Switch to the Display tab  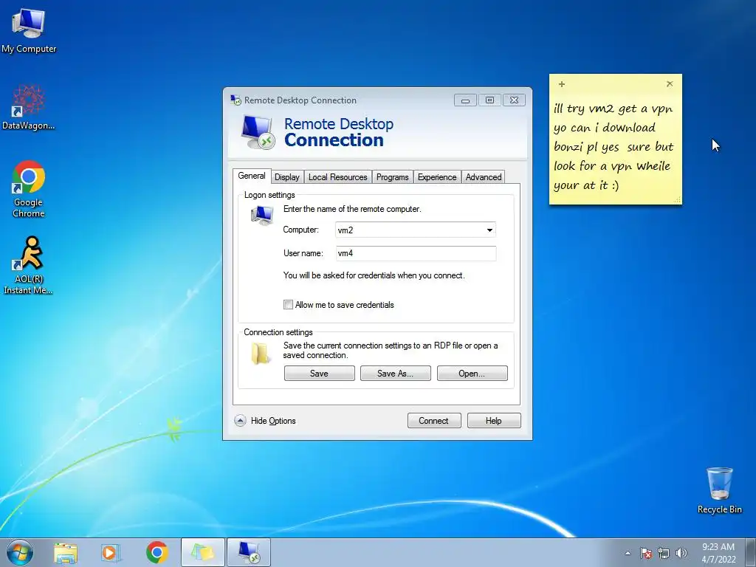(x=287, y=177)
